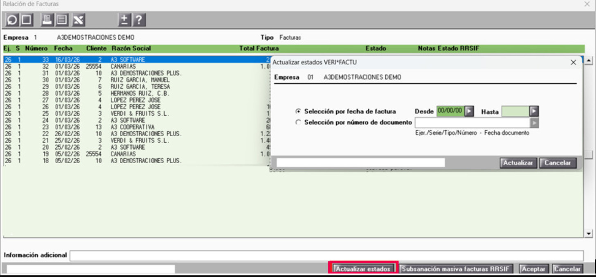The image size is (596, 277).
Task: Select invoice 26 row LOPEZ PEREZ JOSE
Action: pyautogui.click(x=136, y=107)
